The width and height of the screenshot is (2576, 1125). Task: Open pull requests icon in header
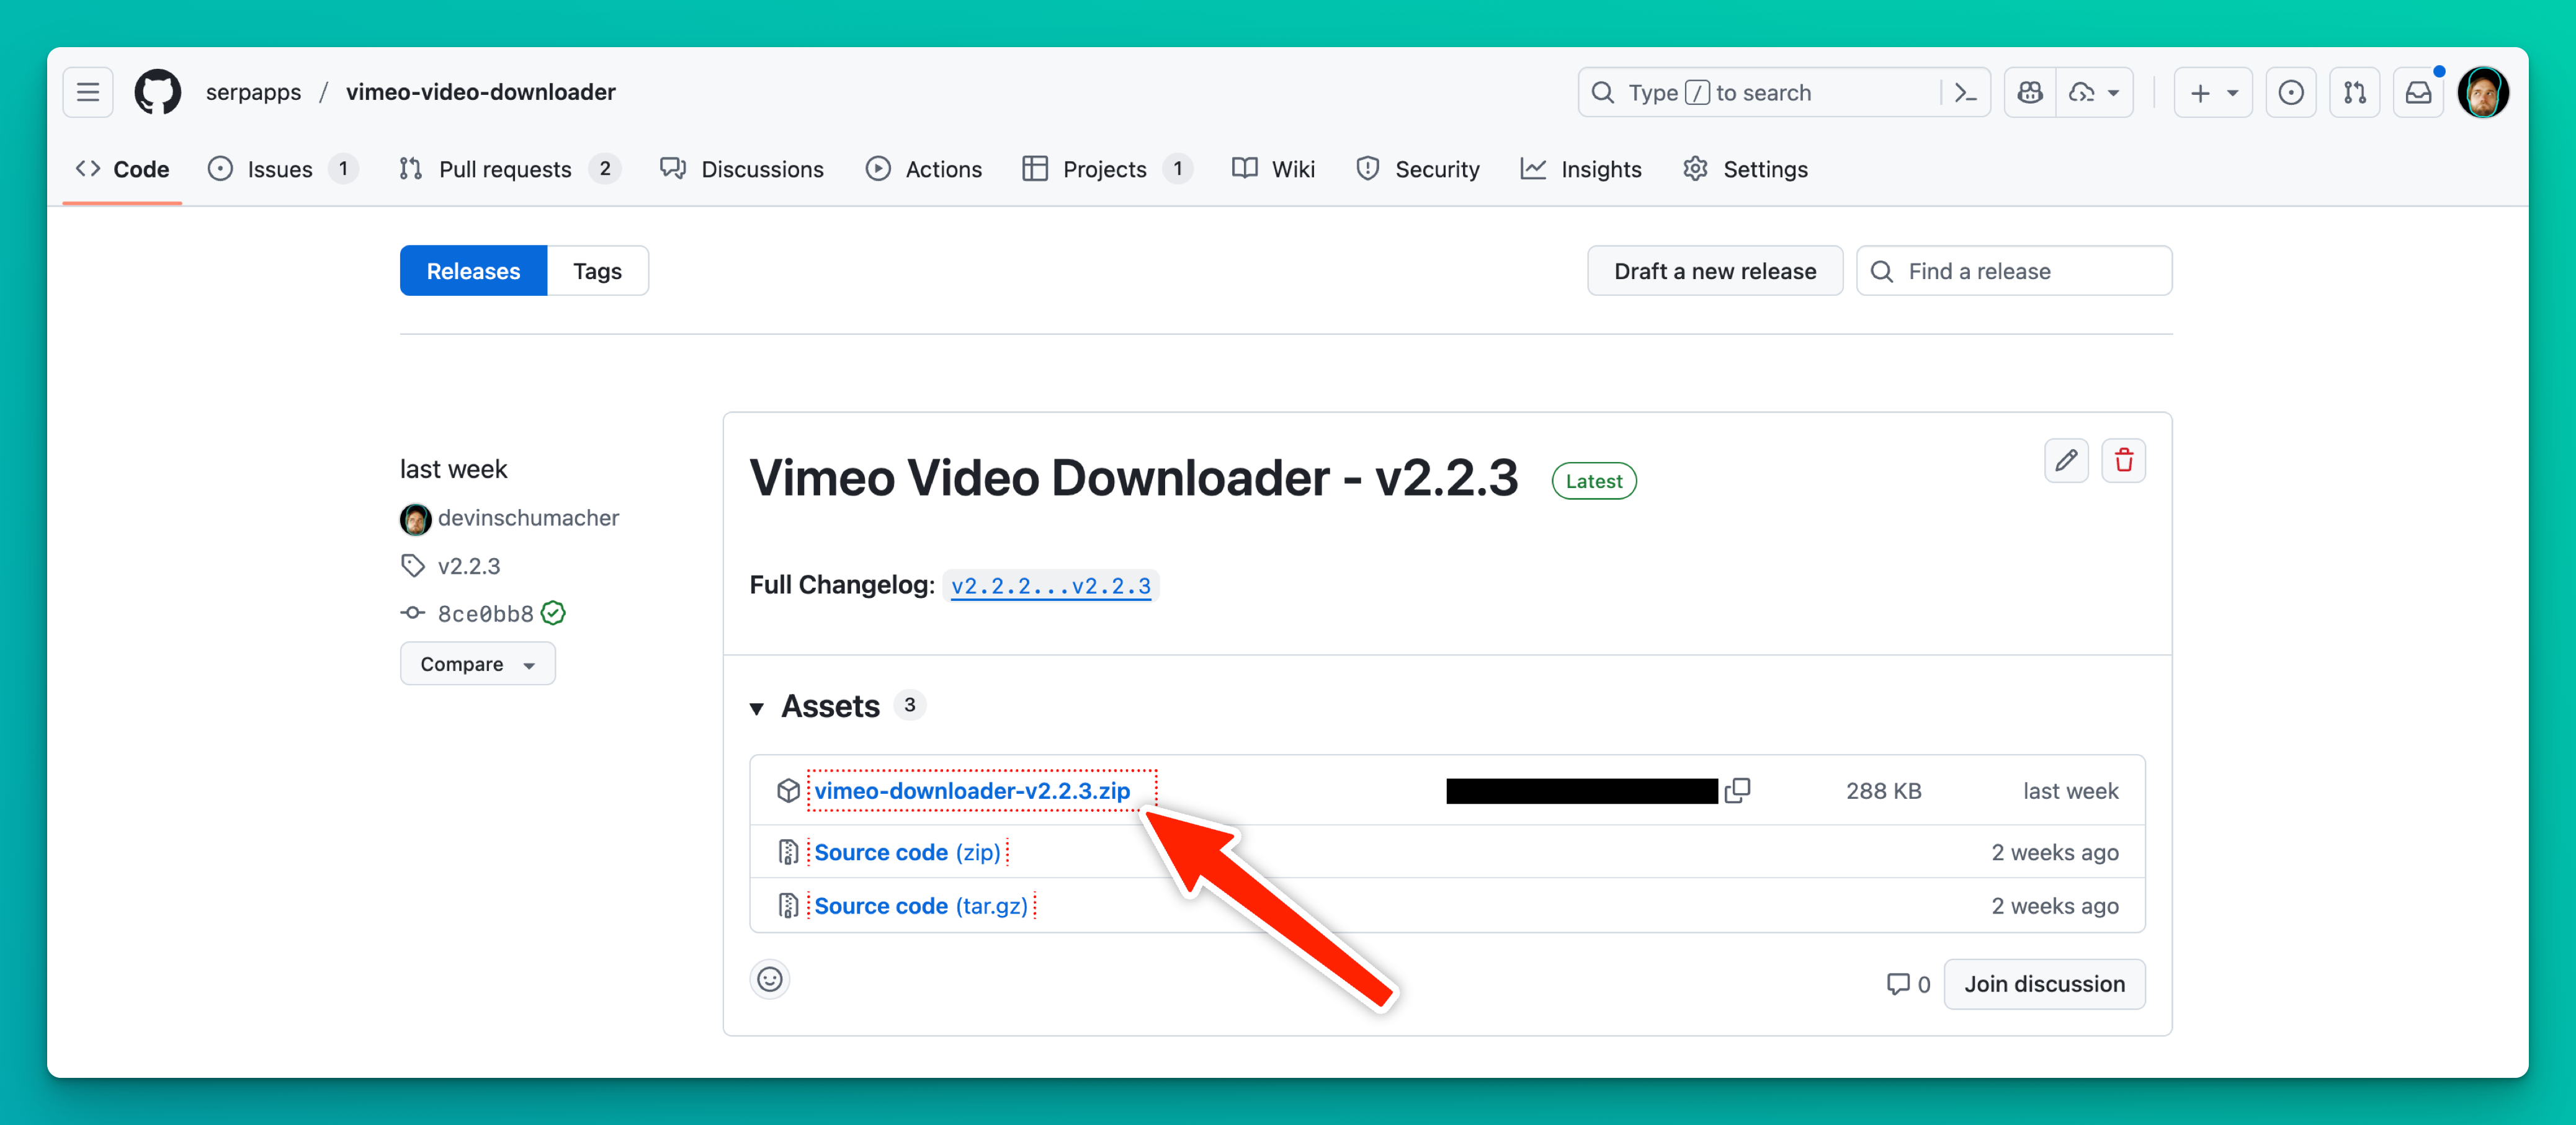pyautogui.click(x=2355, y=93)
